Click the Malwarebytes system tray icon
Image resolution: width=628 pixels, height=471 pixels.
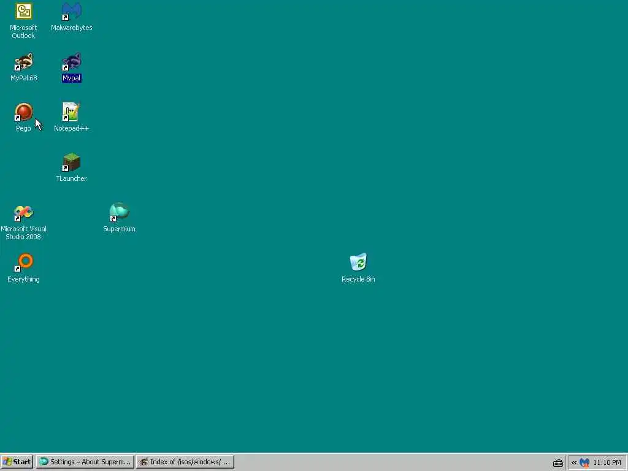584,462
